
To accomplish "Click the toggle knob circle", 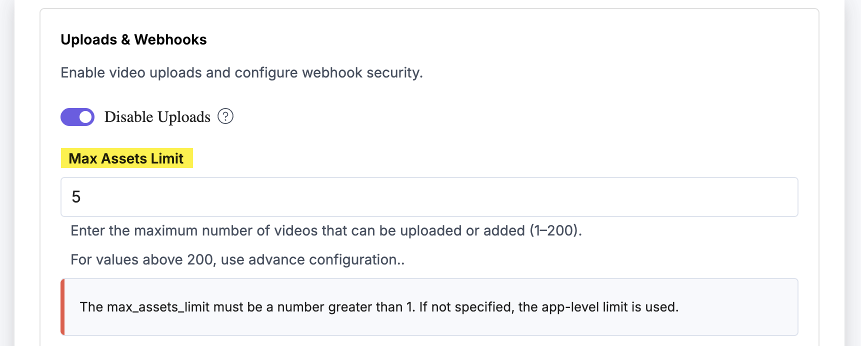I will (84, 116).
